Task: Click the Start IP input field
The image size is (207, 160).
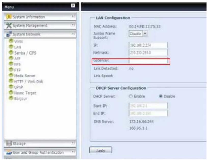Action: coord(148,106)
